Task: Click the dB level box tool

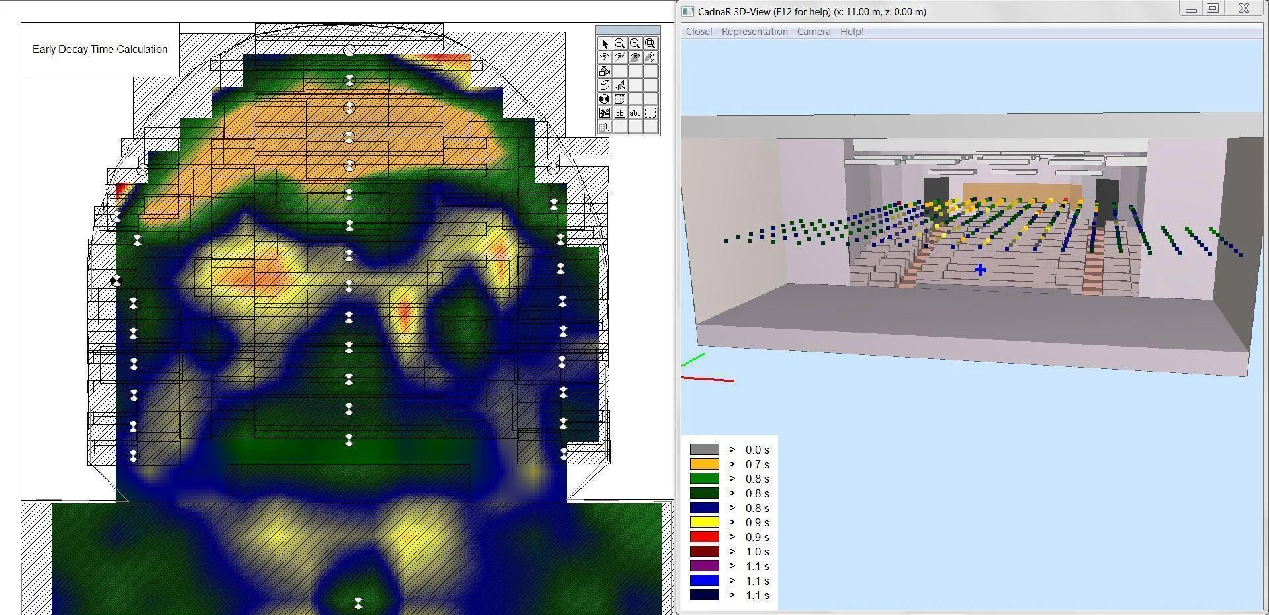Action: [x=619, y=113]
